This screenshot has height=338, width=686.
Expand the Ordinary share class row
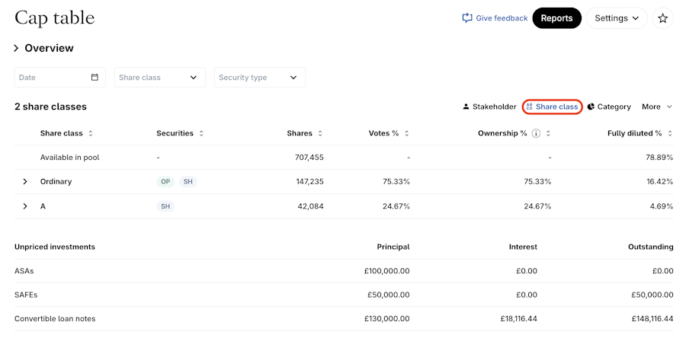pyautogui.click(x=24, y=182)
